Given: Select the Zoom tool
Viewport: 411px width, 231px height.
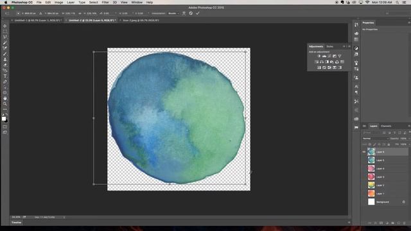Looking at the screenshot, I should [5, 104].
